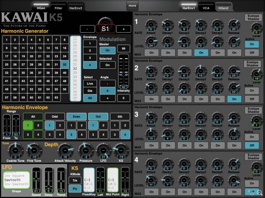
Task: Open the Mid Point note picker
Action: click(x=113, y=180)
